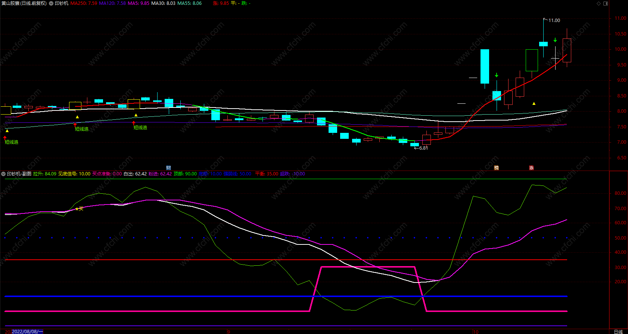The height and width of the screenshot is (334, 628).
Task: Click the diamond icon at top right
Action: tap(599, 3)
